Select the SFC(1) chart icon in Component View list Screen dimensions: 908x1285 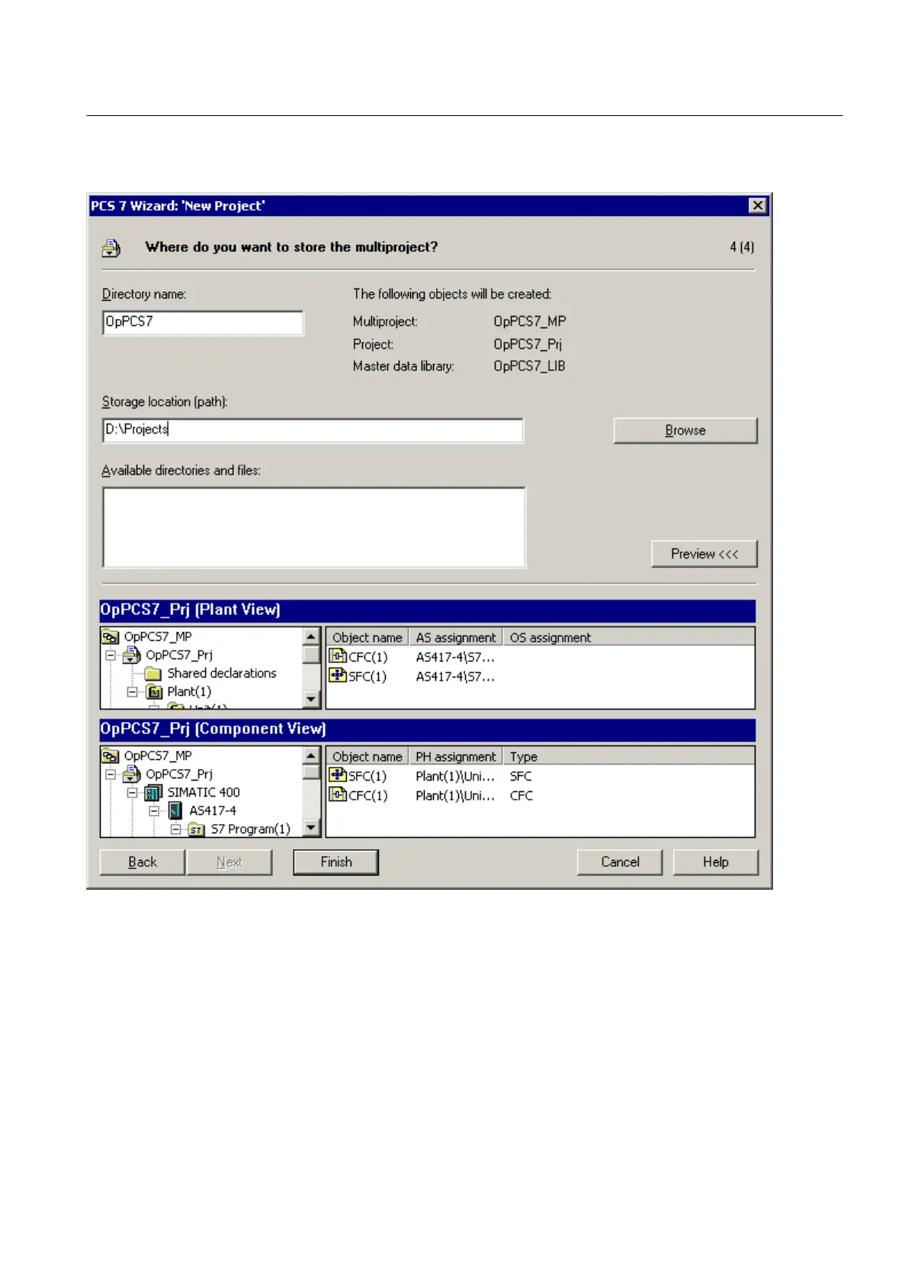click(x=338, y=775)
